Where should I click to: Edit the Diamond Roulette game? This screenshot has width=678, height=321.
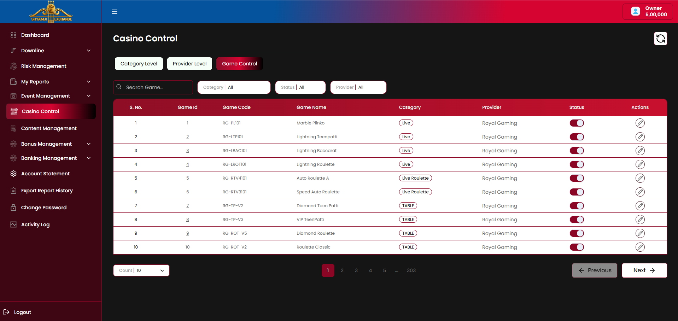(x=640, y=233)
